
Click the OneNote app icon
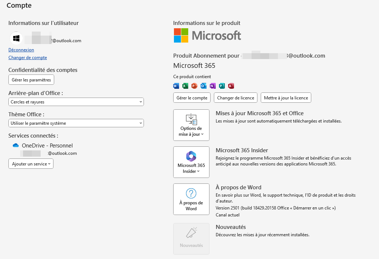(x=213, y=86)
